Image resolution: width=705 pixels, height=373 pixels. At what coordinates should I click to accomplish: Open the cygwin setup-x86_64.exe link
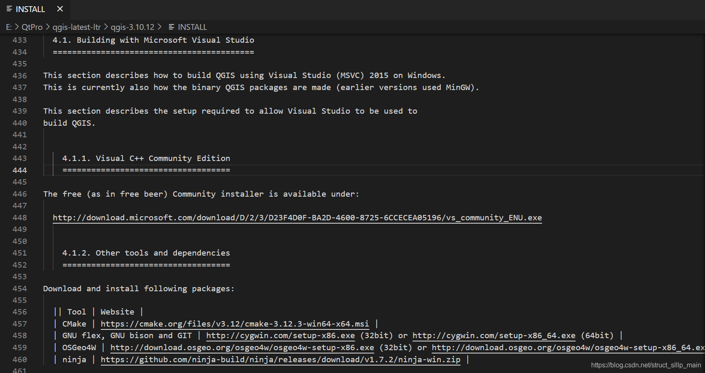click(494, 336)
